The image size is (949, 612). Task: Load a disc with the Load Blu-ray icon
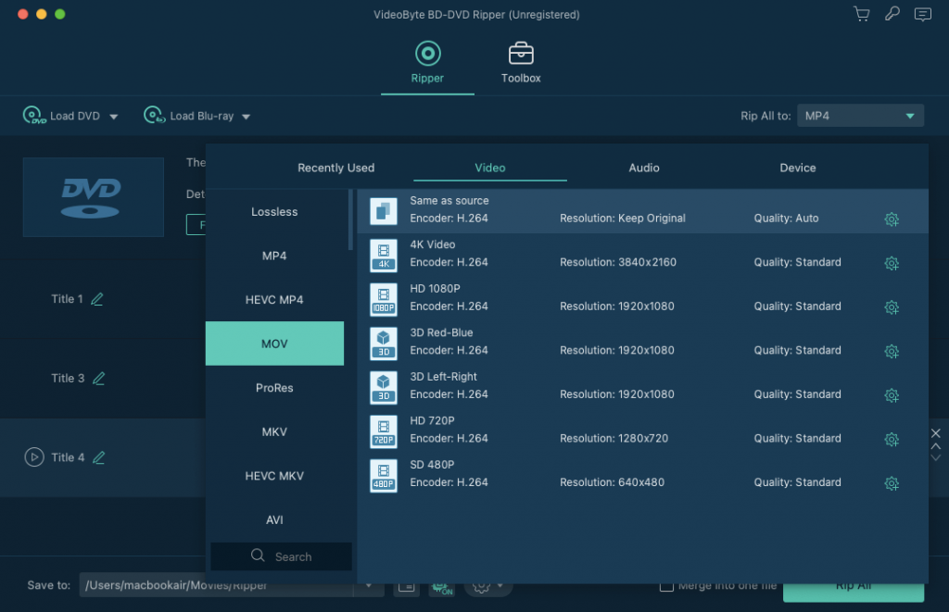(155, 115)
